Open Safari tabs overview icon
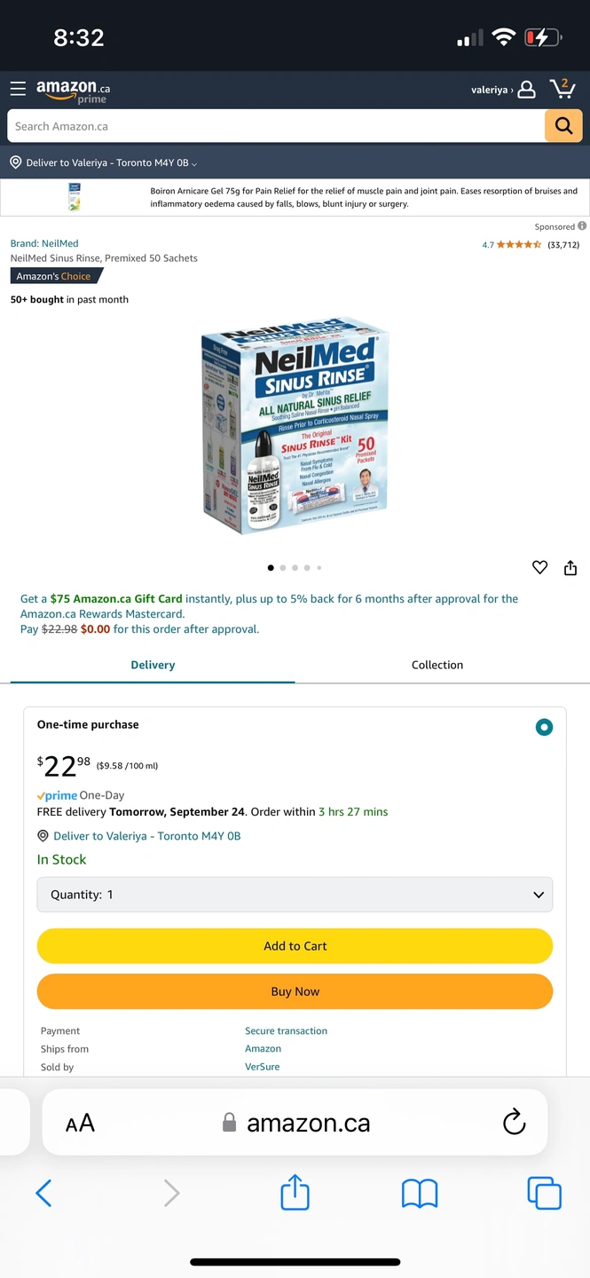The height and width of the screenshot is (1278, 590). coord(544,1193)
